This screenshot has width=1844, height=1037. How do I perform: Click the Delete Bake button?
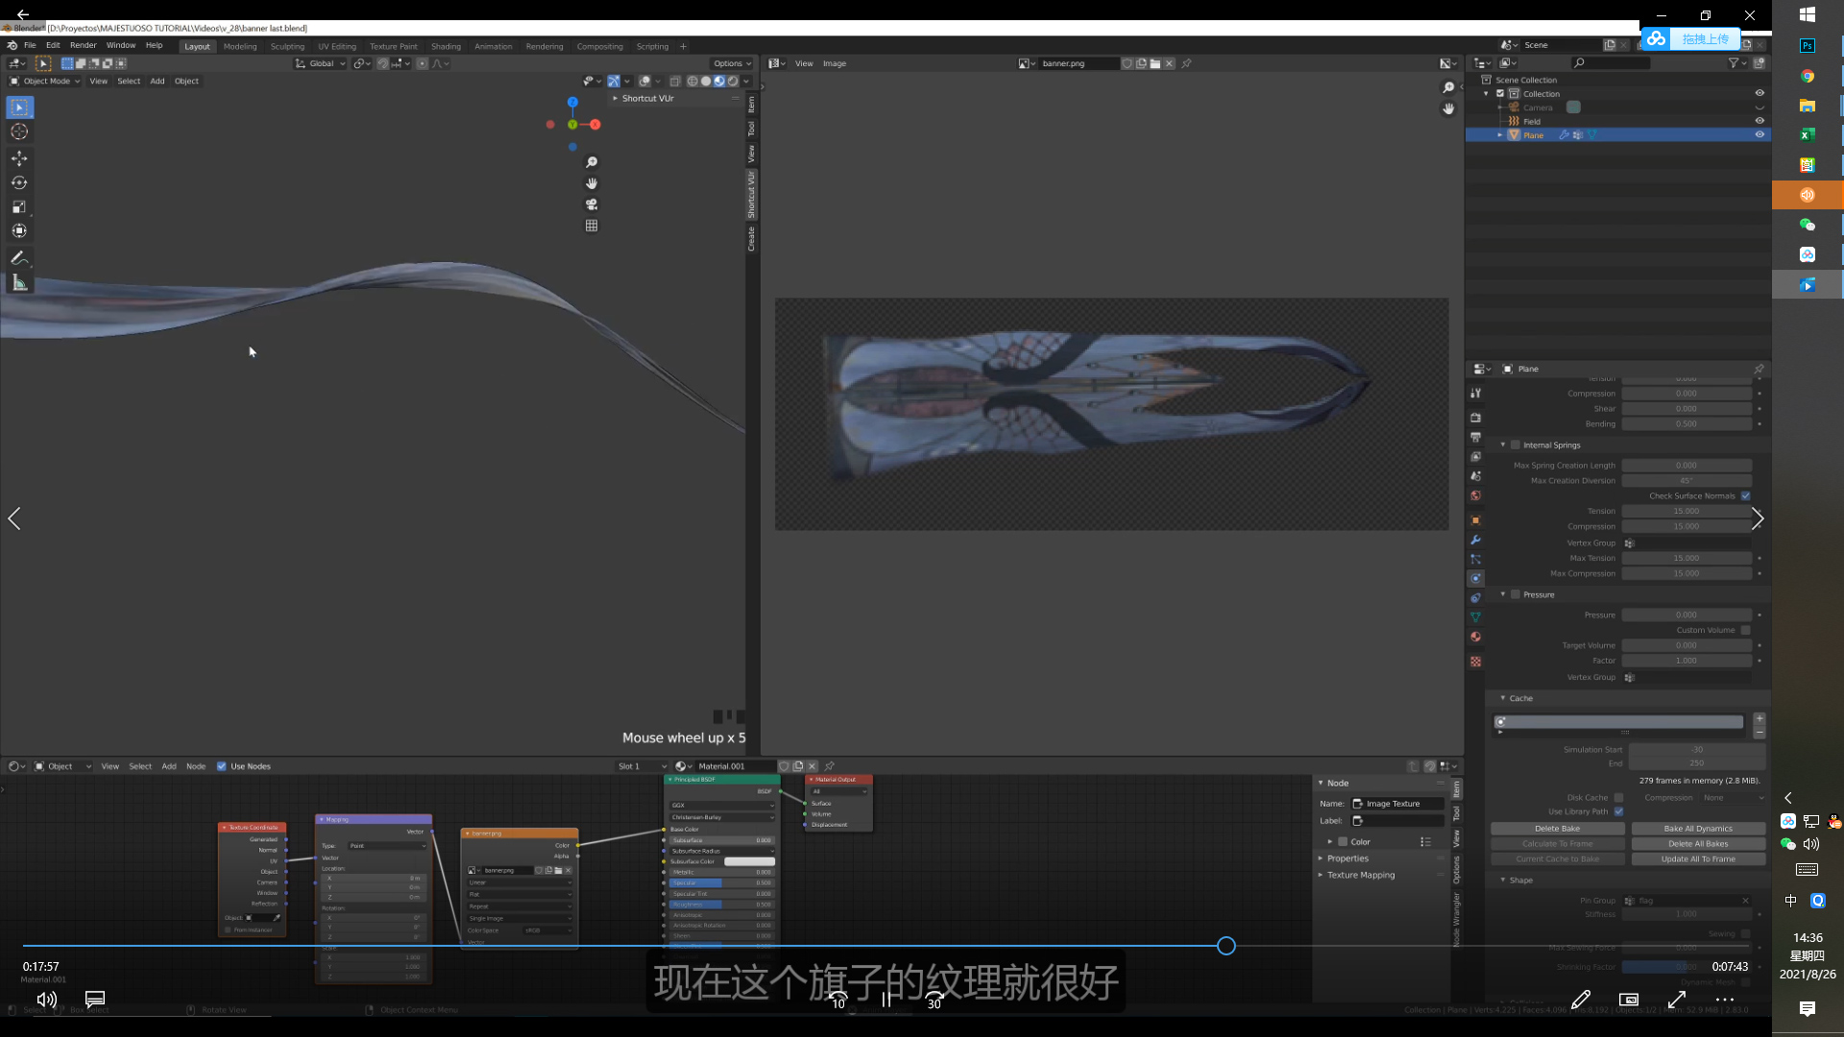(1557, 829)
